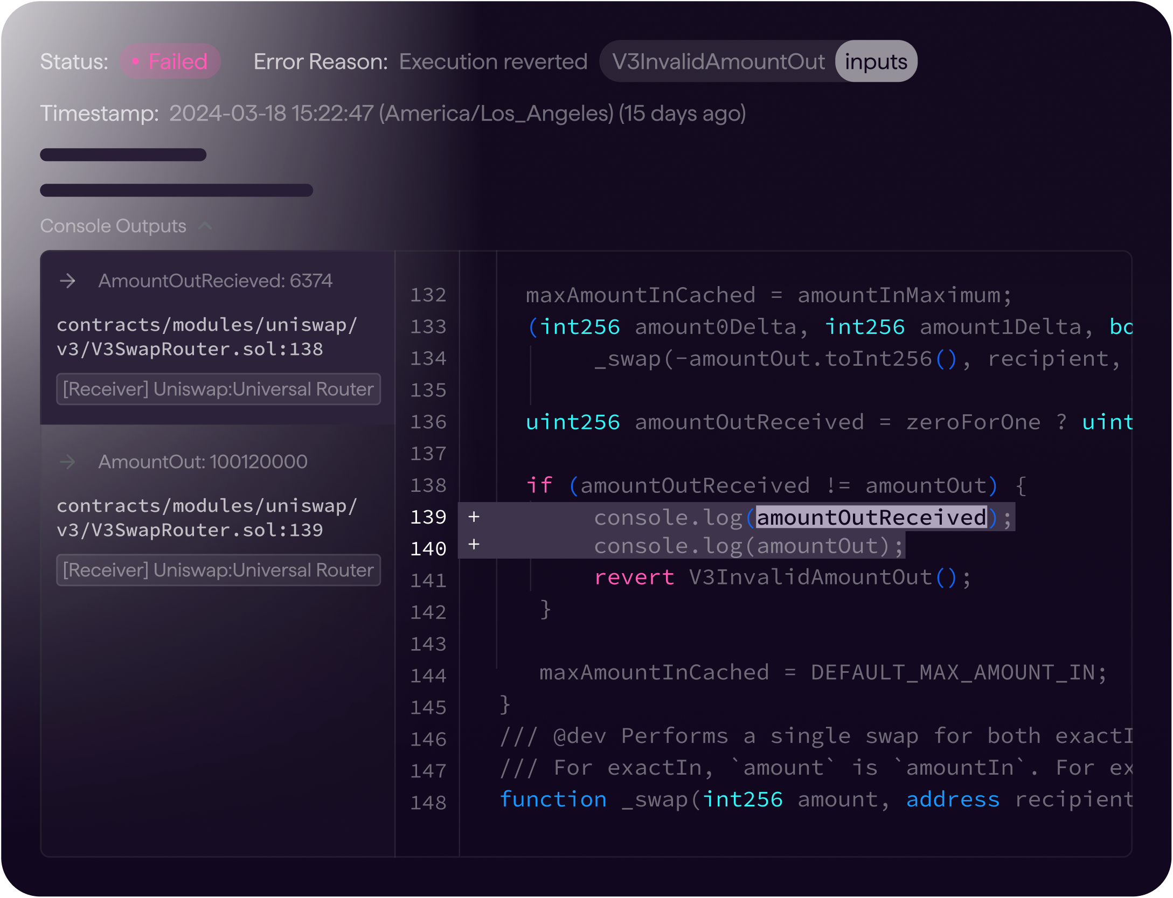Click the revert V3InvalidAmountOut() statement
This screenshot has height=898, width=1173.
[782, 577]
